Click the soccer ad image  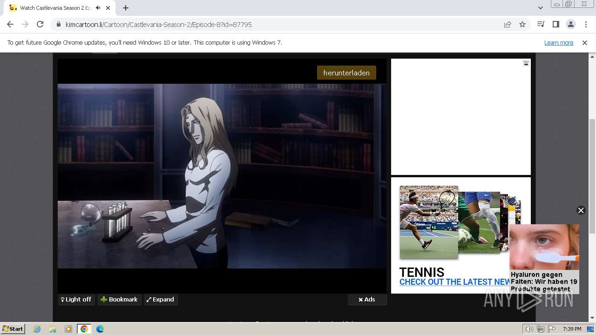[479, 222]
